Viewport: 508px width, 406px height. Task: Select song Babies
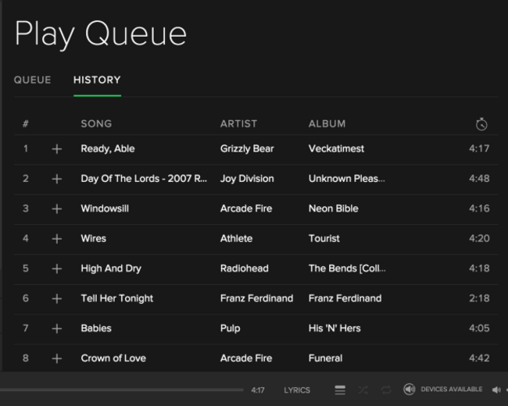[96, 328]
